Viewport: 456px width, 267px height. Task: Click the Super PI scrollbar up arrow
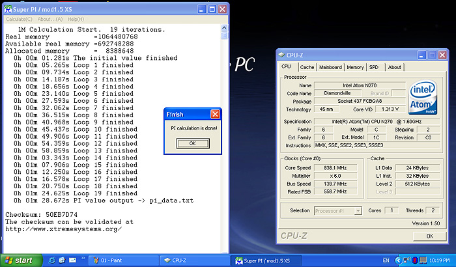pos(224,28)
